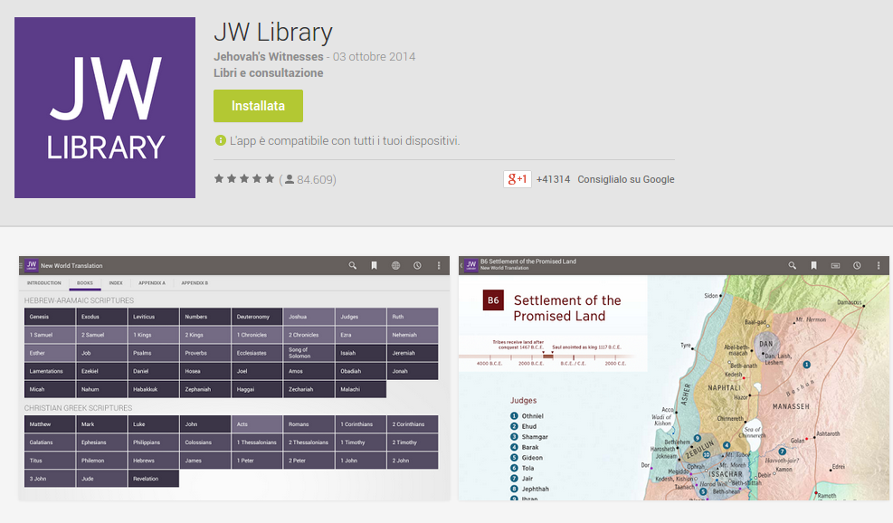Select Genesis from the Hebrew-Aramaic Scriptures grid
Image resolution: width=893 pixels, height=523 pixels.
(49, 317)
